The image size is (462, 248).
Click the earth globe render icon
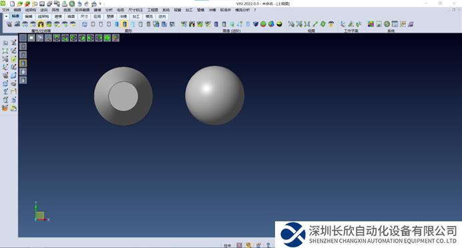[271, 24]
